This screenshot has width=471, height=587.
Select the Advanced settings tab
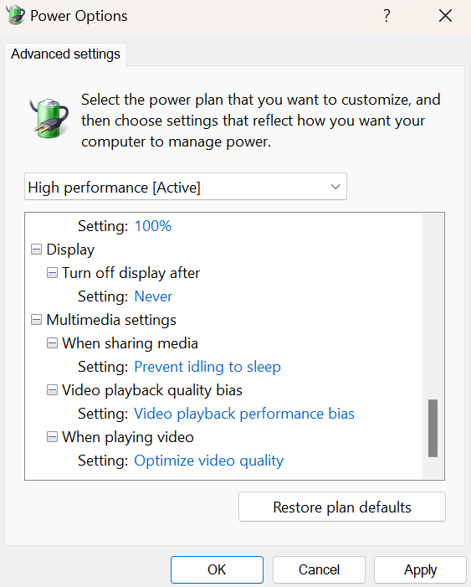[65, 54]
